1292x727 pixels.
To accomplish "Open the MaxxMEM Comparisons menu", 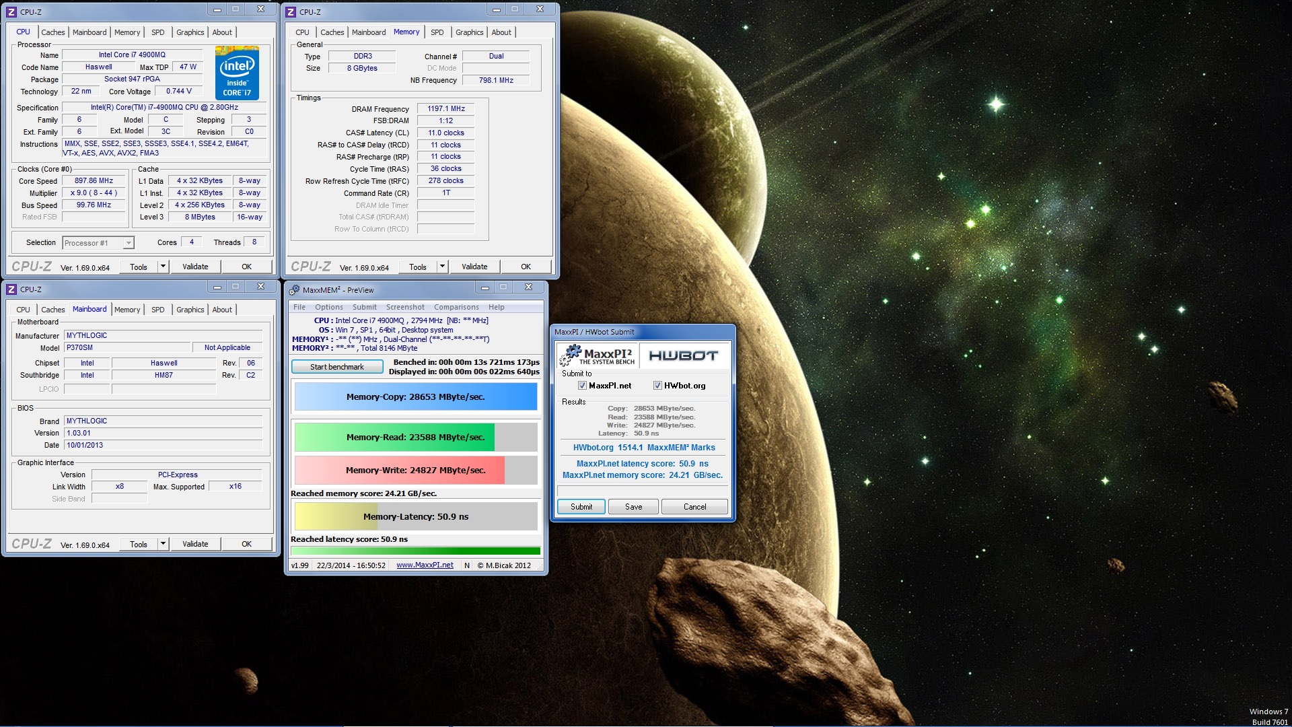I will tap(456, 307).
